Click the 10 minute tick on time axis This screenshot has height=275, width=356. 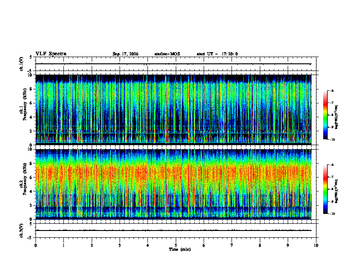pyautogui.click(x=316, y=245)
